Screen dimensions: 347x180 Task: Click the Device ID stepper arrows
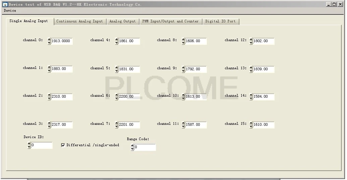point(29,145)
